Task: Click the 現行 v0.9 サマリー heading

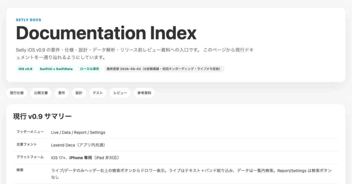Action: coord(42,116)
